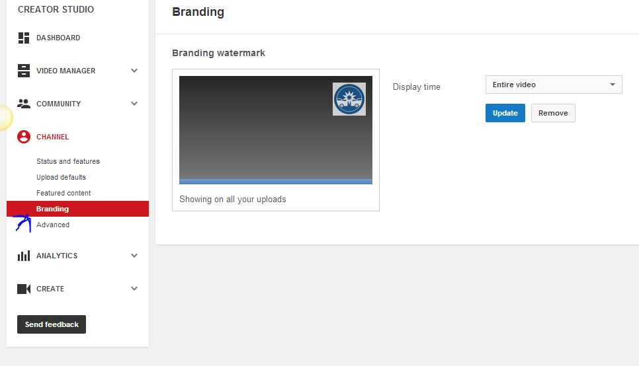The height and width of the screenshot is (366, 639).
Task: Remove the branding watermark
Action: (553, 113)
